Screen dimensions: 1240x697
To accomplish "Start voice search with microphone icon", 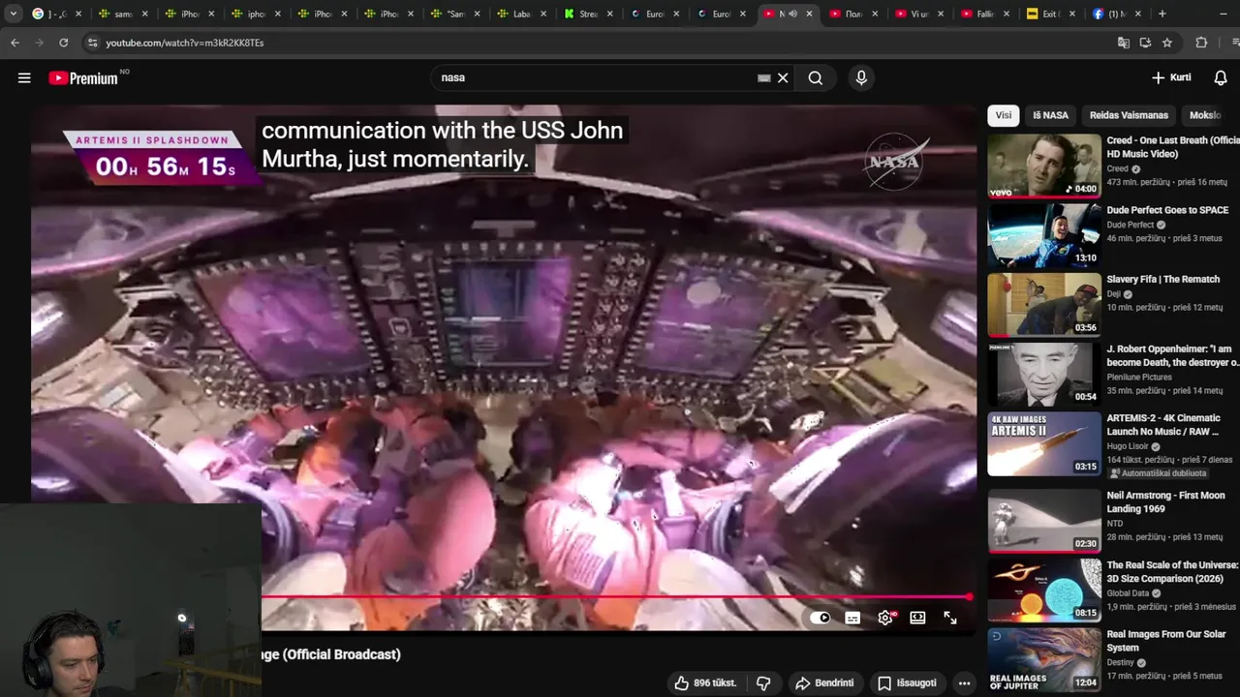I will pyautogui.click(x=861, y=77).
